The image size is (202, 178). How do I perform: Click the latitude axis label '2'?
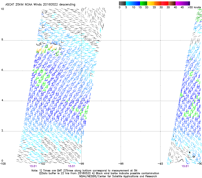point(2,130)
